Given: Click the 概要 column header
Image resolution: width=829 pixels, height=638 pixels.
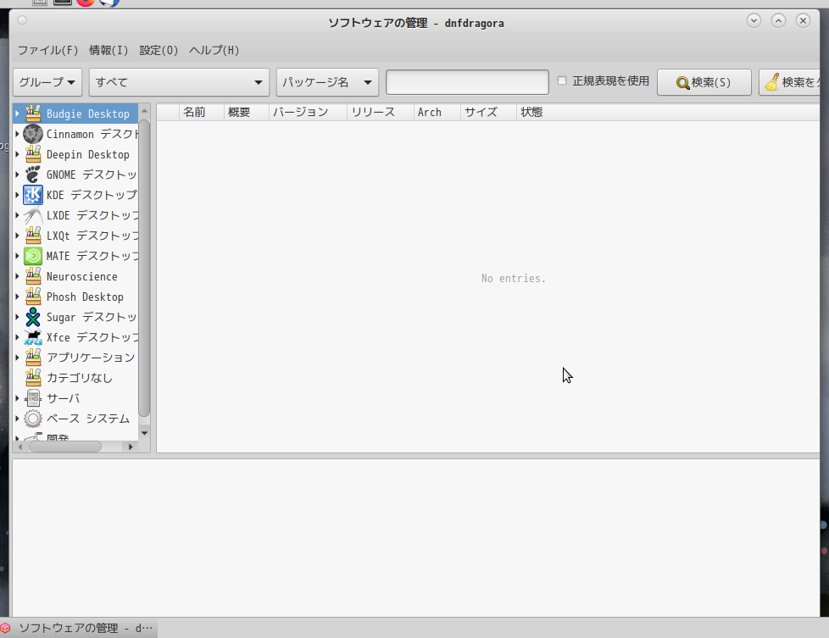Looking at the screenshot, I should pyautogui.click(x=247, y=112).
